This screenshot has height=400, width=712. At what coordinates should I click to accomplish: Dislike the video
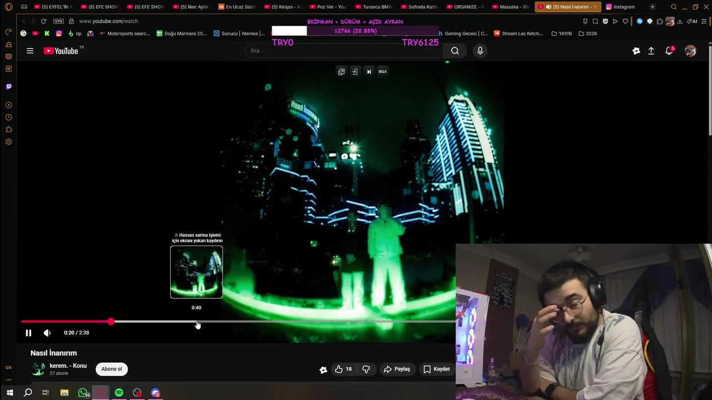(366, 369)
